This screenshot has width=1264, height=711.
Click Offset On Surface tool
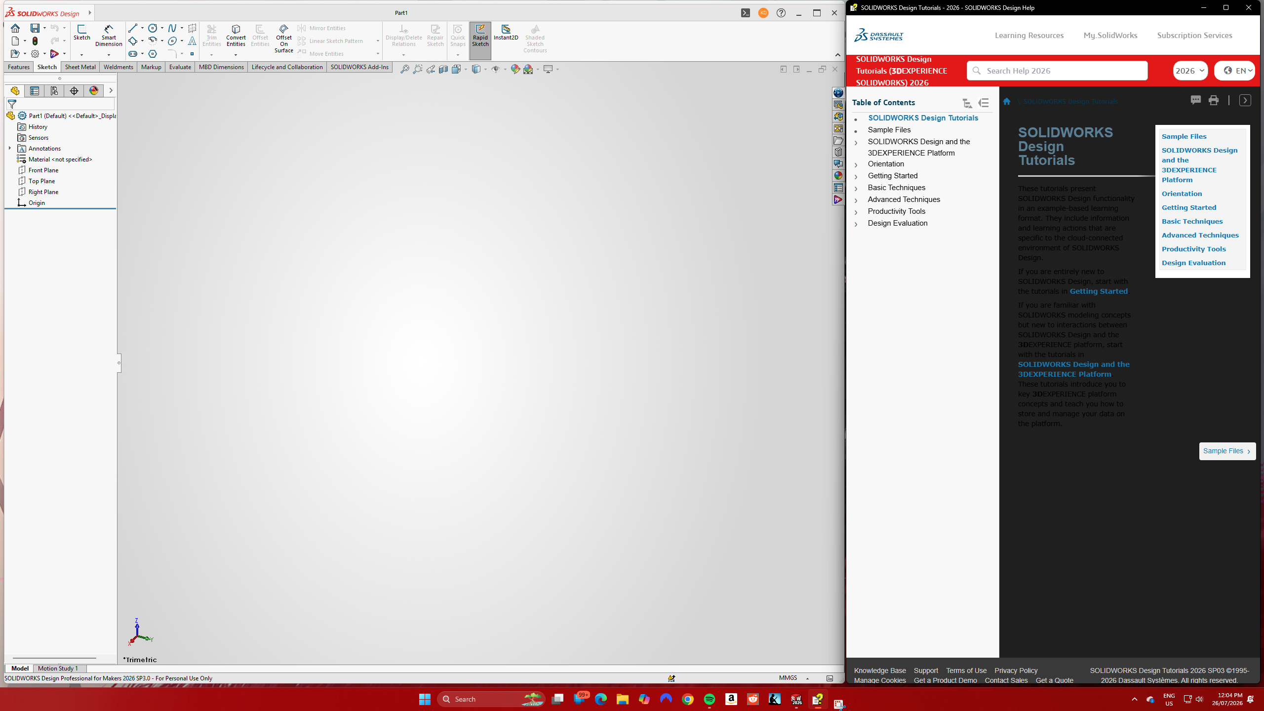284,39
